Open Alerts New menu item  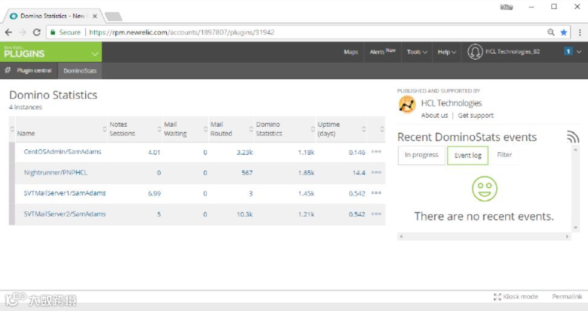(x=383, y=52)
